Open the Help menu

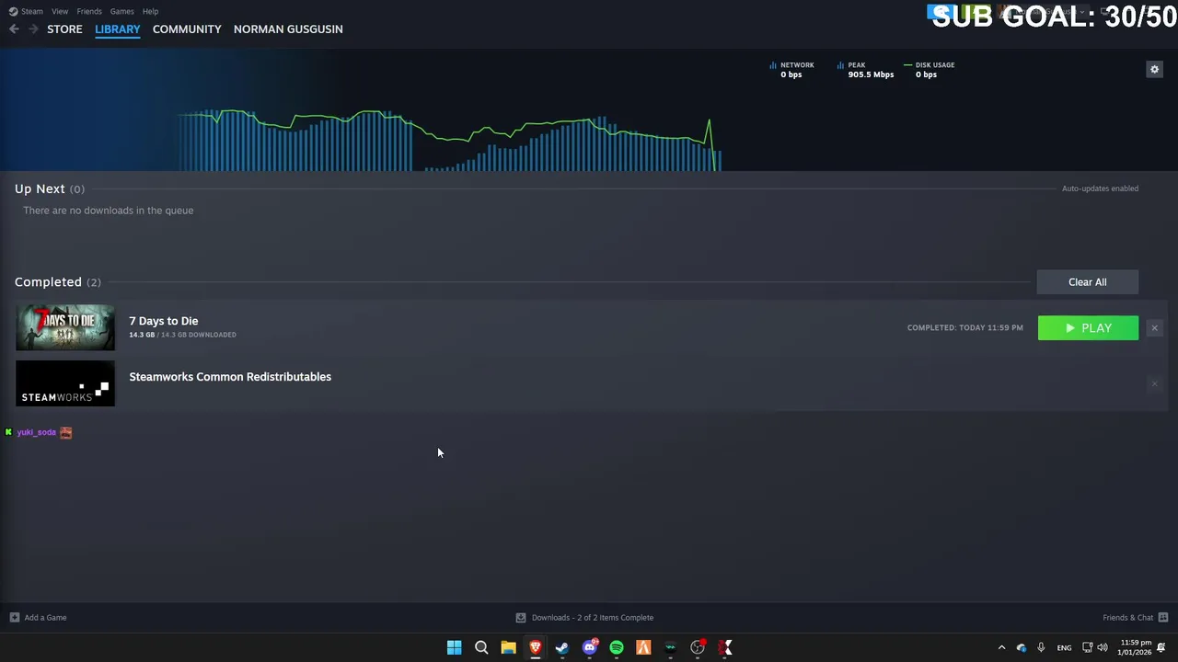pos(150,11)
